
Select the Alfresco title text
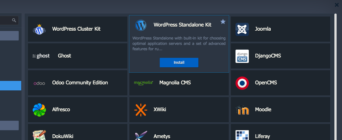click(x=61, y=110)
